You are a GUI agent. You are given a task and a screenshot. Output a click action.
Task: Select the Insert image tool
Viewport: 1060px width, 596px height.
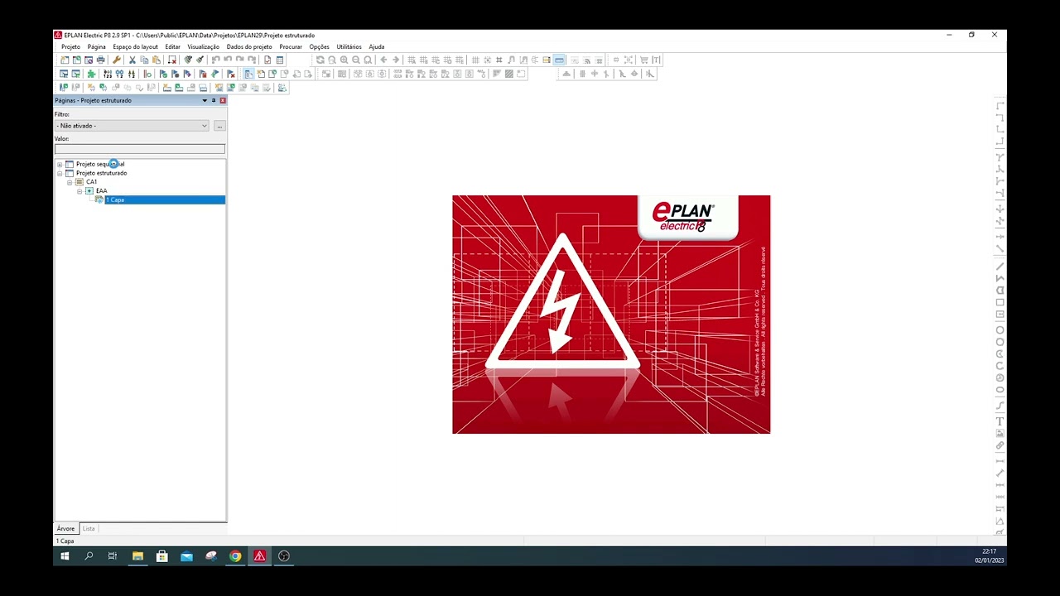click(1000, 433)
